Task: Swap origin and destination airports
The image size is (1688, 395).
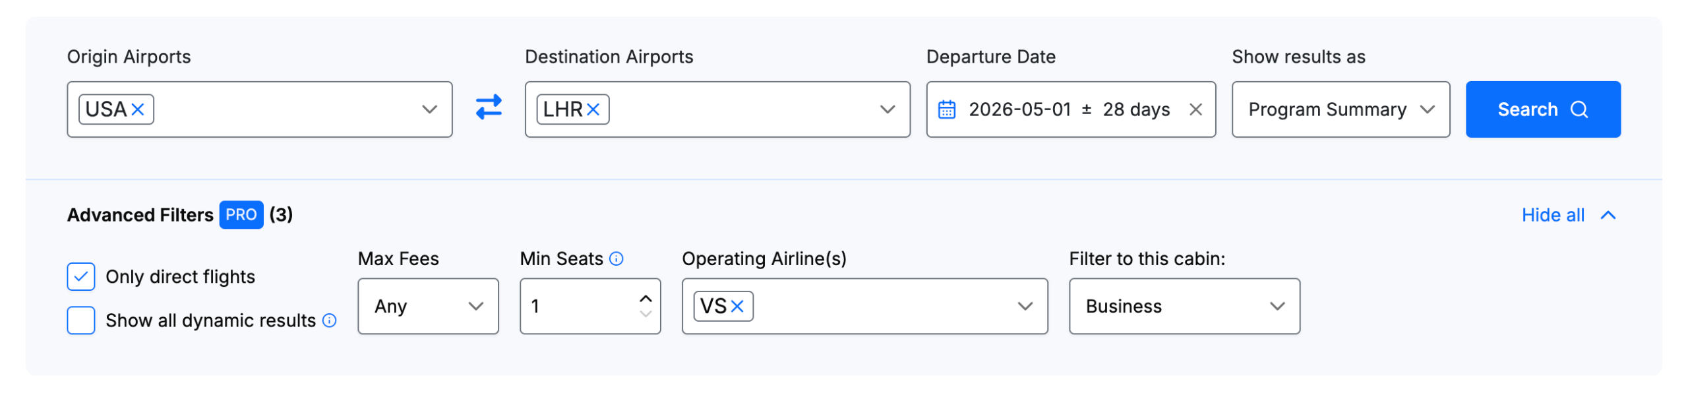Action: click(x=489, y=107)
